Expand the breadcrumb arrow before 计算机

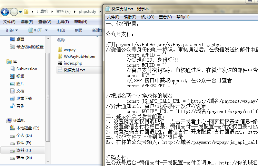tap(33, 12)
